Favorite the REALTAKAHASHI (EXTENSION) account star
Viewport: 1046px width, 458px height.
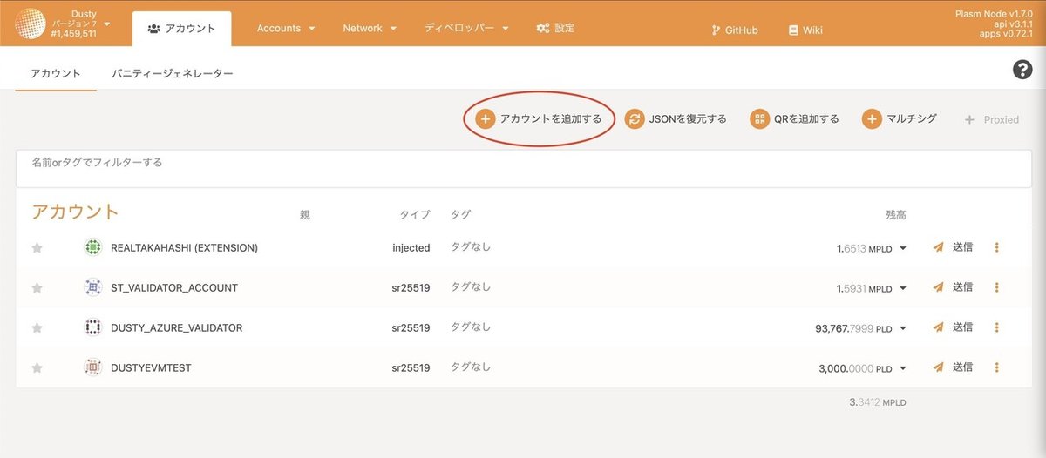coord(37,248)
